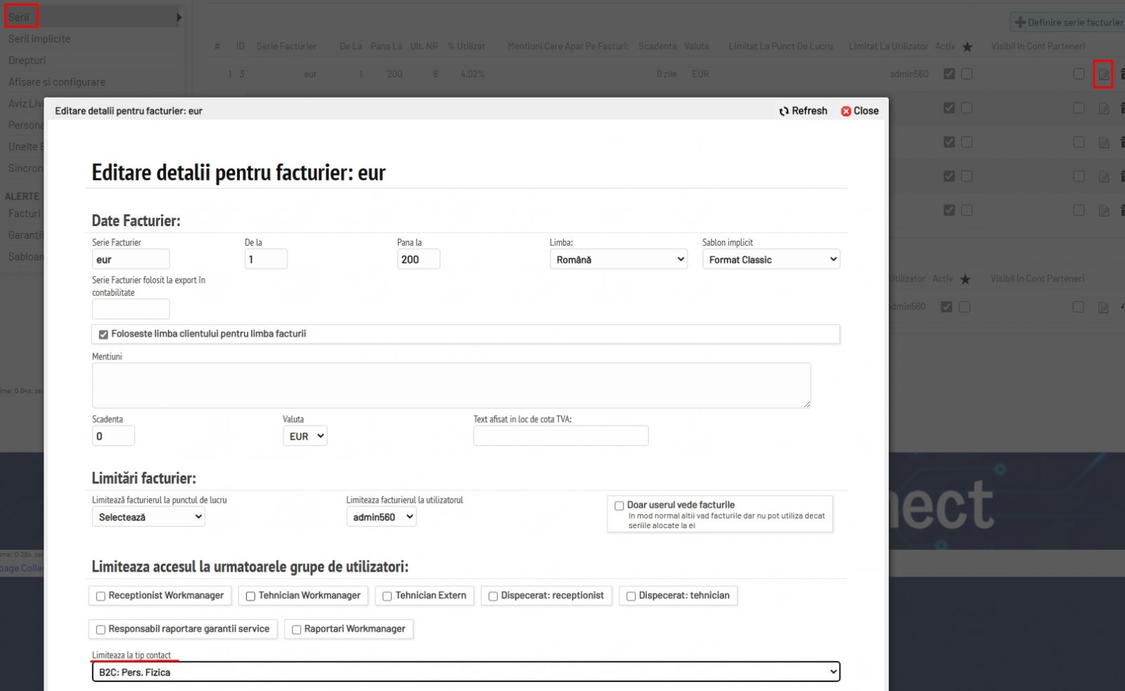Viewport: 1125px width, 691px height.
Task: Open the Limiteaza la tip contact dropdown
Action: coord(465,672)
